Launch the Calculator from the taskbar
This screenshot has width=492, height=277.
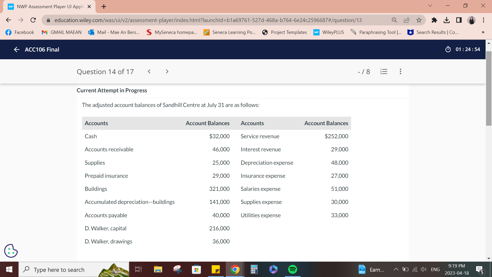click(254, 269)
